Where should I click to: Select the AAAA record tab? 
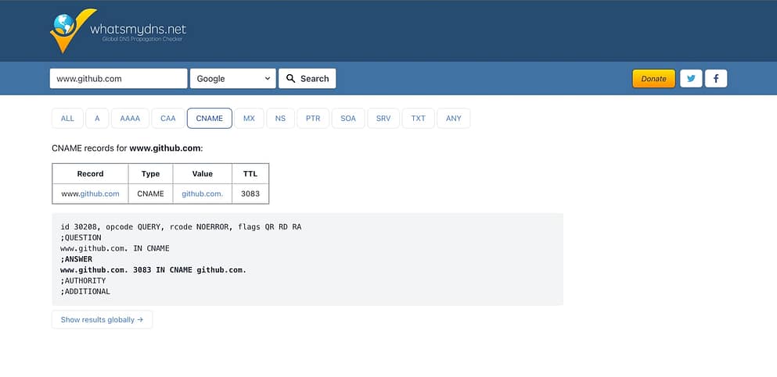[130, 119]
